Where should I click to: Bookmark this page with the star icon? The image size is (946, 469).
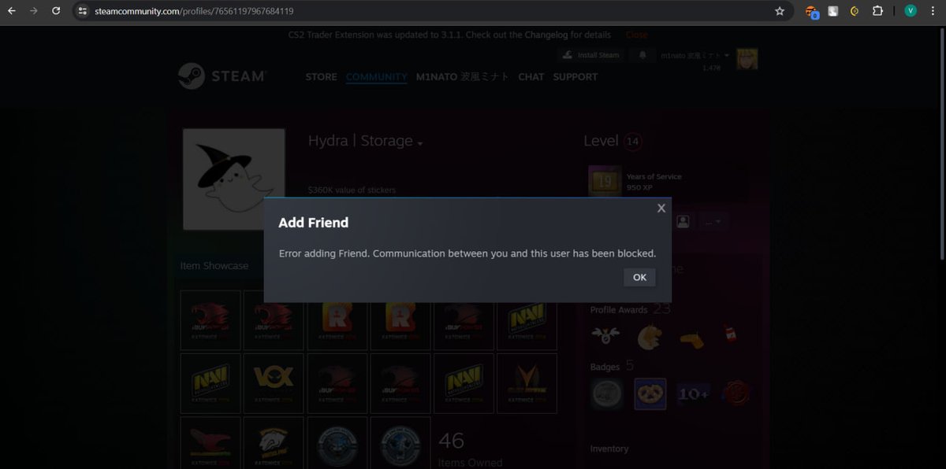[x=780, y=11]
